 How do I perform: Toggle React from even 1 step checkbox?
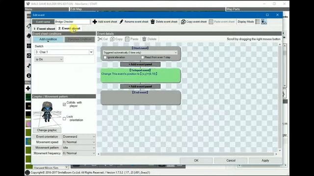point(143,58)
